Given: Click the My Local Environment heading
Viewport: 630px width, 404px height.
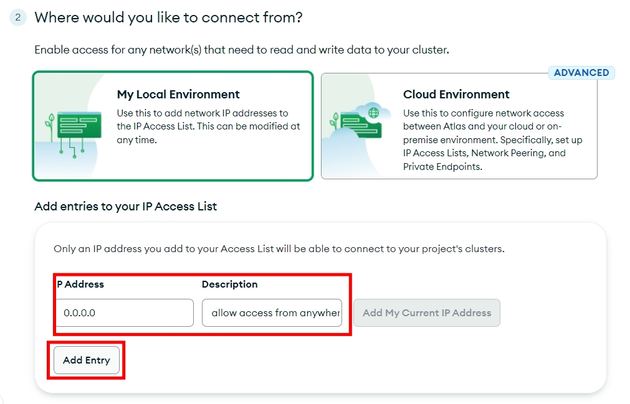Looking at the screenshot, I should click(178, 94).
